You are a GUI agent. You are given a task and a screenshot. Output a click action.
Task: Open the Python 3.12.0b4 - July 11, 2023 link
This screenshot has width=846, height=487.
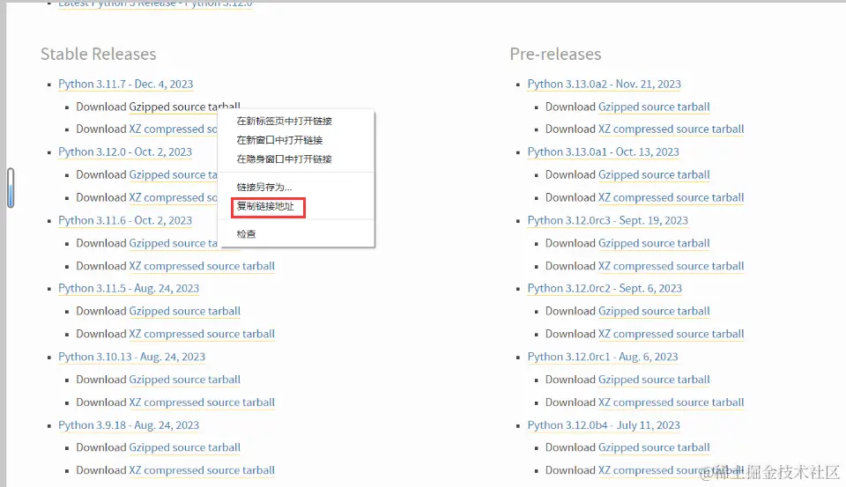point(604,425)
